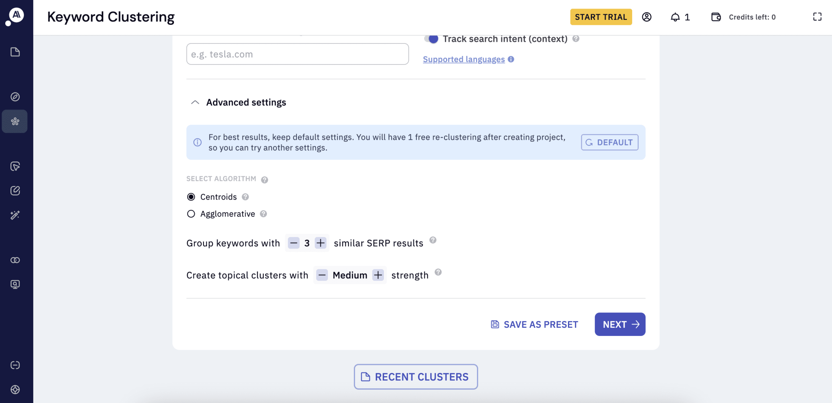
Task: Decrease topical cluster strength below Medium
Action: pyautogui.click(x=322, y=275)
